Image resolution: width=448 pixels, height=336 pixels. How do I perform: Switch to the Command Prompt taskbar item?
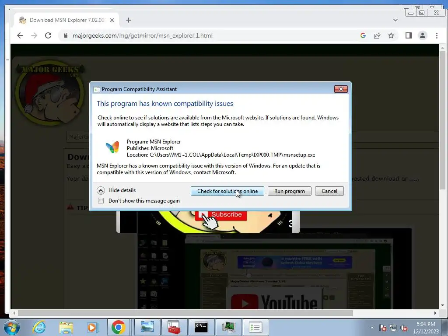coord(201,327)
